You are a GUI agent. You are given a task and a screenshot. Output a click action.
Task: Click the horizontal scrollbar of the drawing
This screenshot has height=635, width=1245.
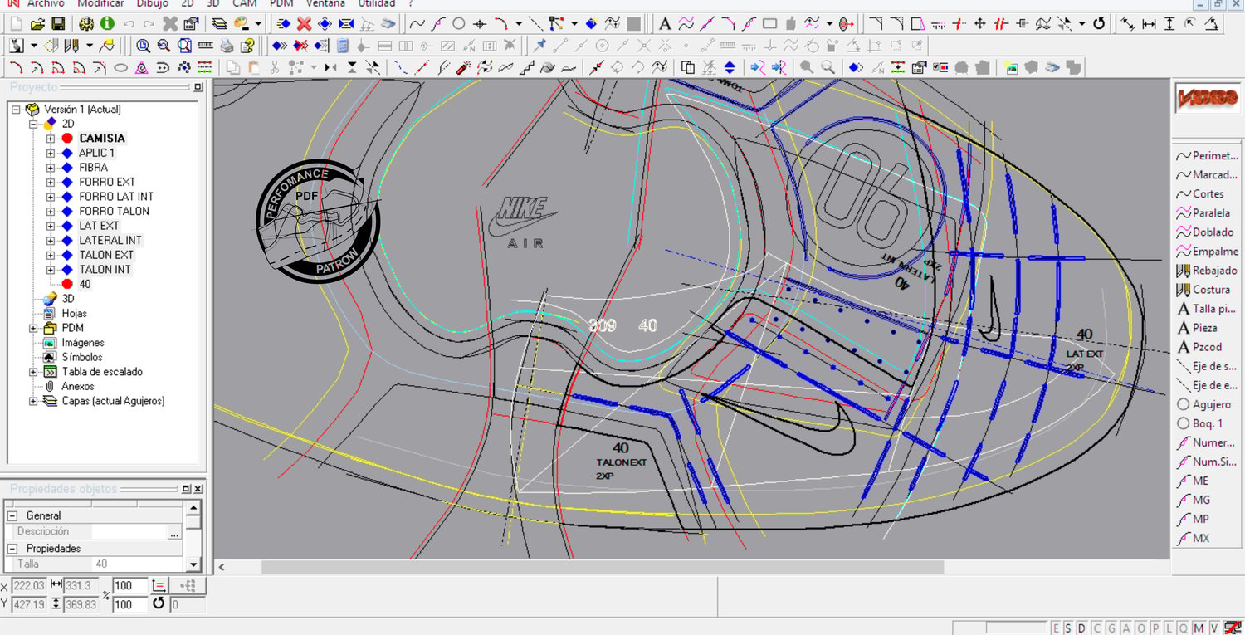[603, 567]
